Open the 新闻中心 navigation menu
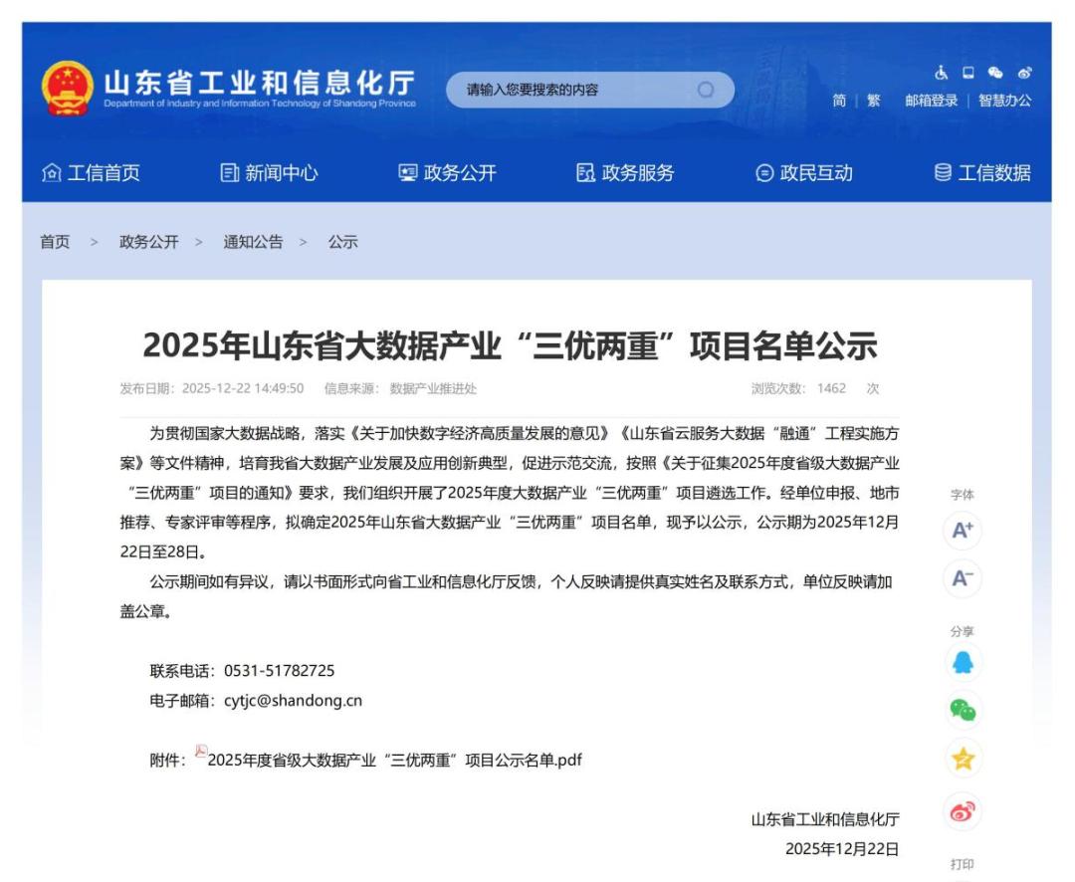 click(x=269, y=173)
